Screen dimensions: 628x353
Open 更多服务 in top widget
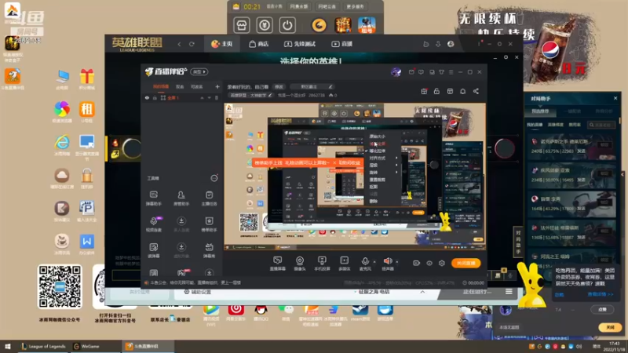(x=356, y=6)
